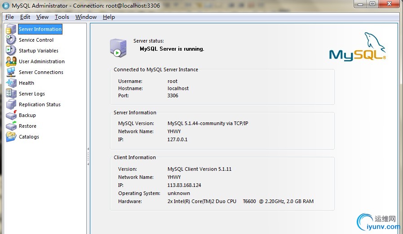Click the Service Control gear icon
This screenshot has height=234, width=403.
pyautogui.click(x=11, y=40)
